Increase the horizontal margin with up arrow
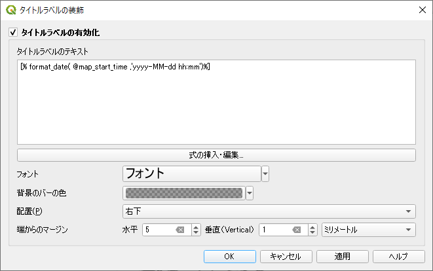 coord(196,227)
